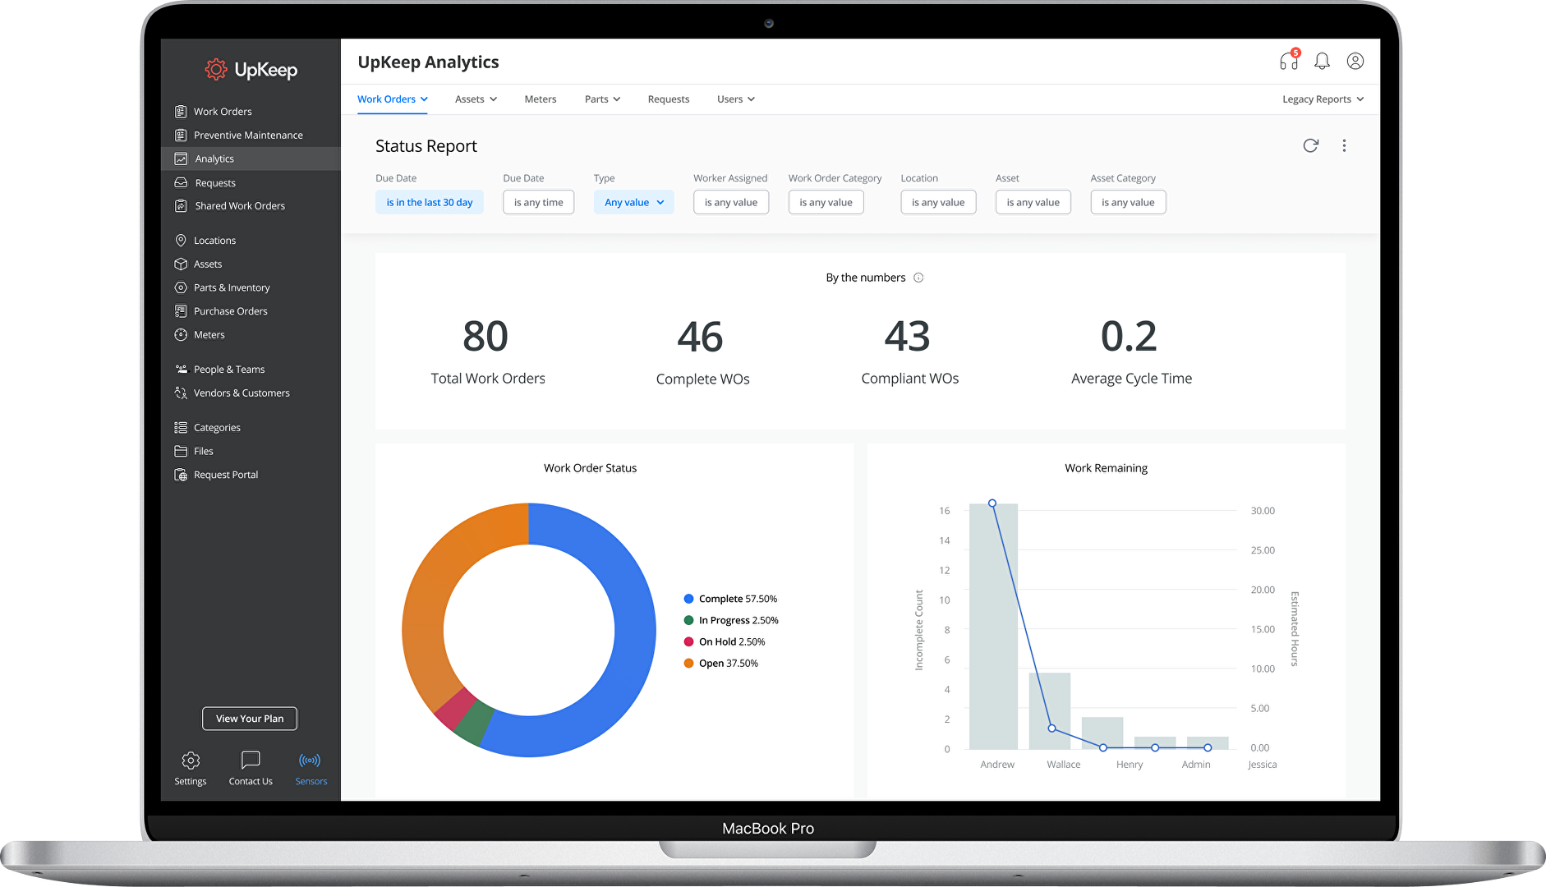Viewport: 1546px width, 887px height.
Task: Refresh the Status Report
Action: [x=1310, y=145]
